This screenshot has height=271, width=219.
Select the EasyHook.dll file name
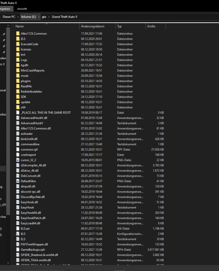tap(29, 202)
